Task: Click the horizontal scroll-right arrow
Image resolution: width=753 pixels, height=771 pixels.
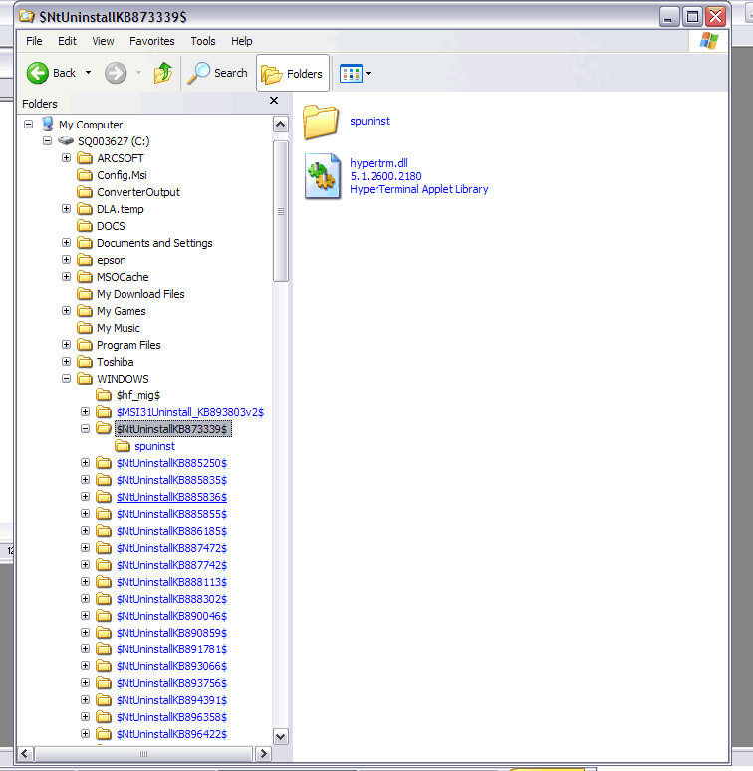Action: click(x=264, y=754)
